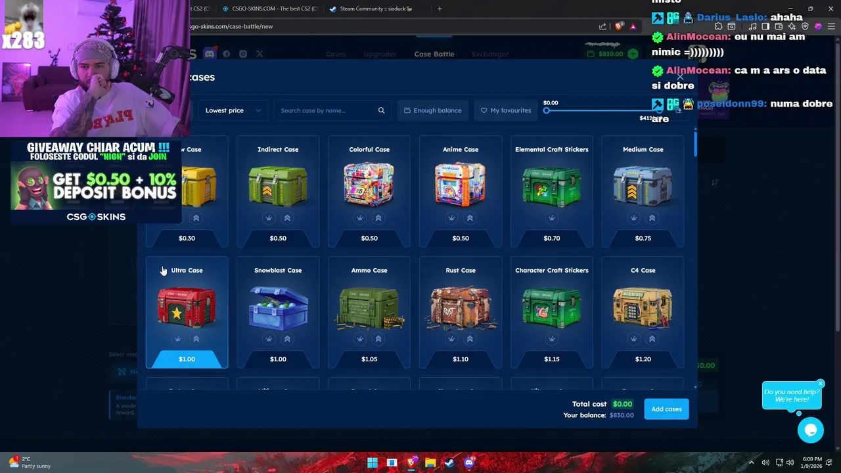Open the site's Discord icon link
Viewport: 841px width, 473px height.
click(x=210, y=54)
